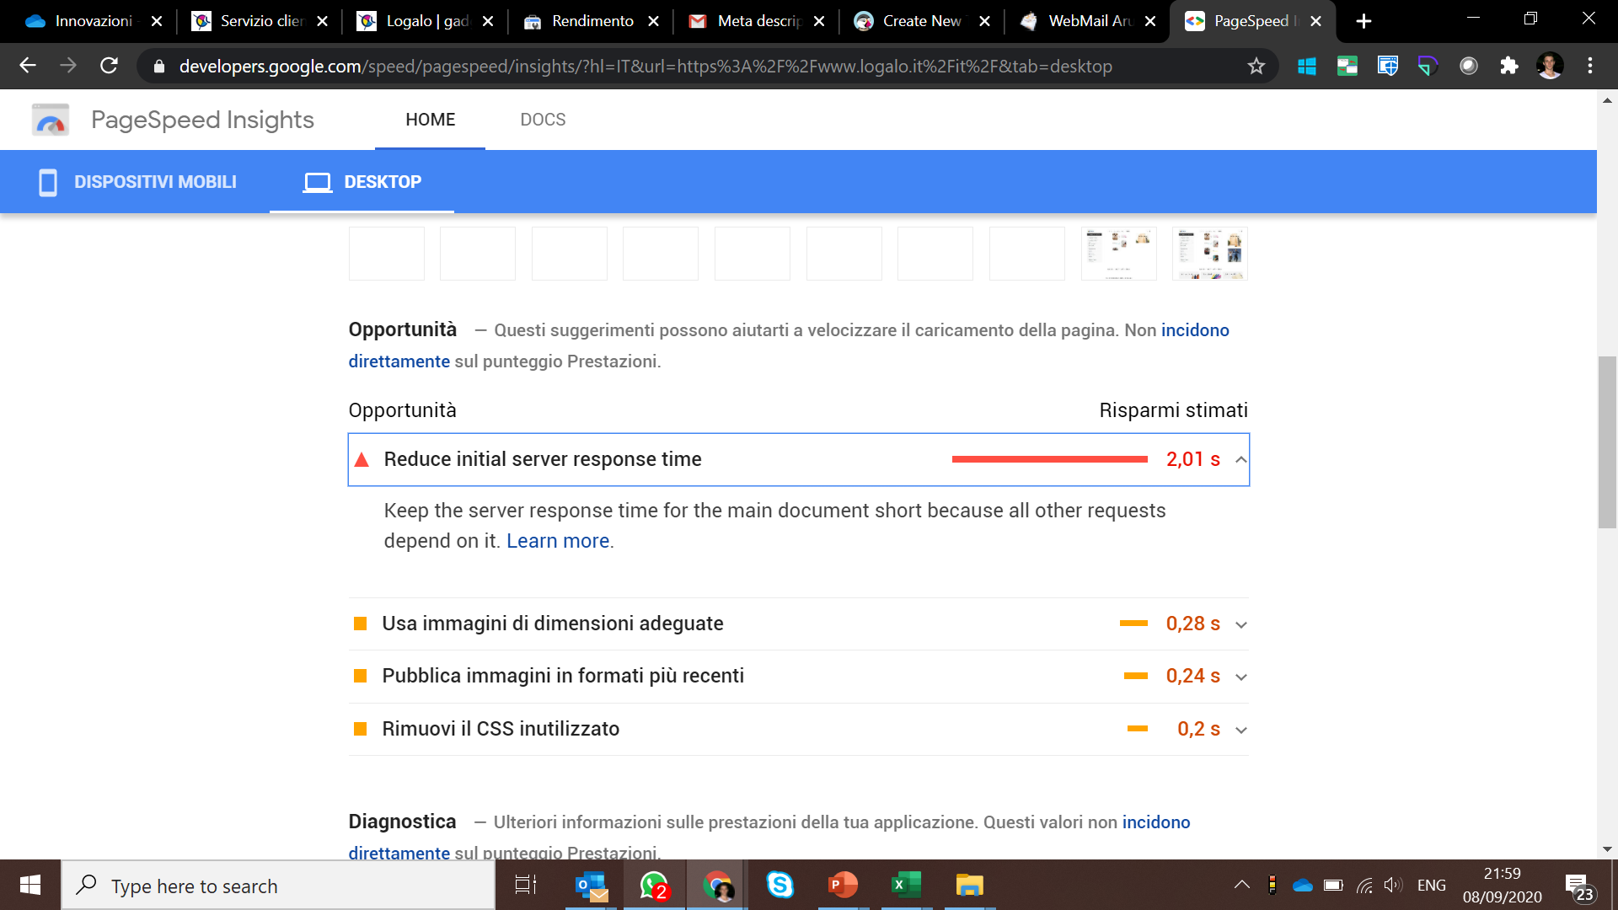
Task: Expand Usa immagini di dimensioni adeguate
Action: [x=1240, y=624]
